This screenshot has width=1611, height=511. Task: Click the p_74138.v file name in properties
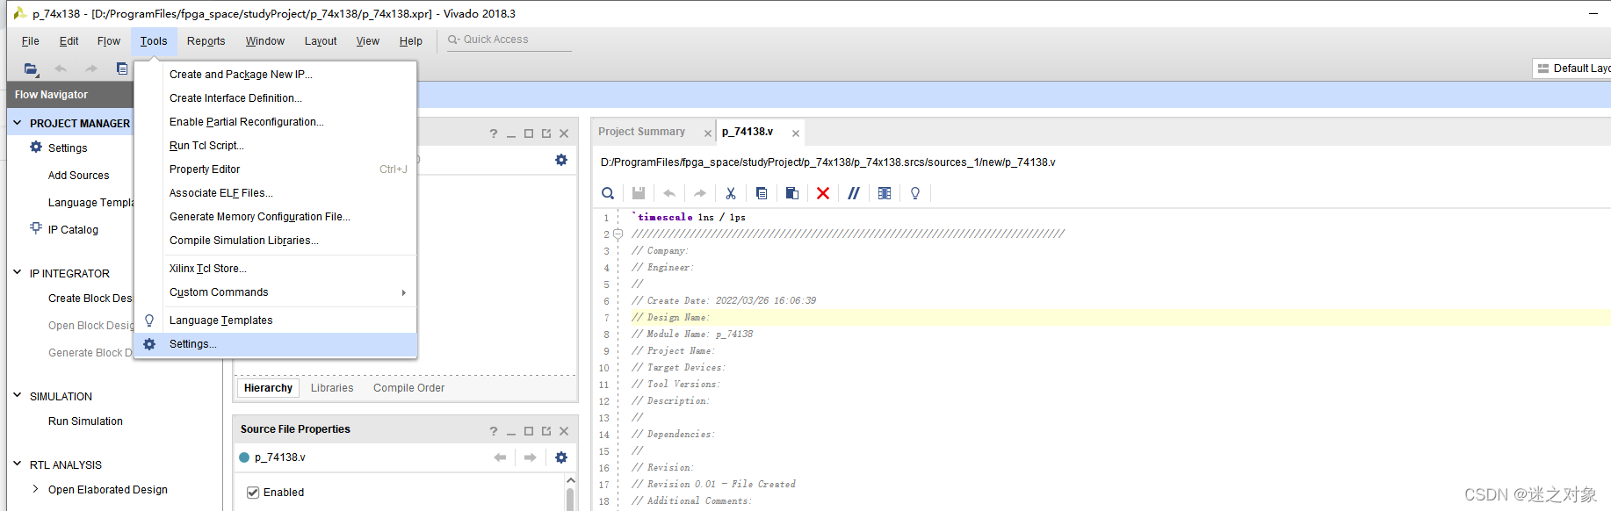point(280,457)
